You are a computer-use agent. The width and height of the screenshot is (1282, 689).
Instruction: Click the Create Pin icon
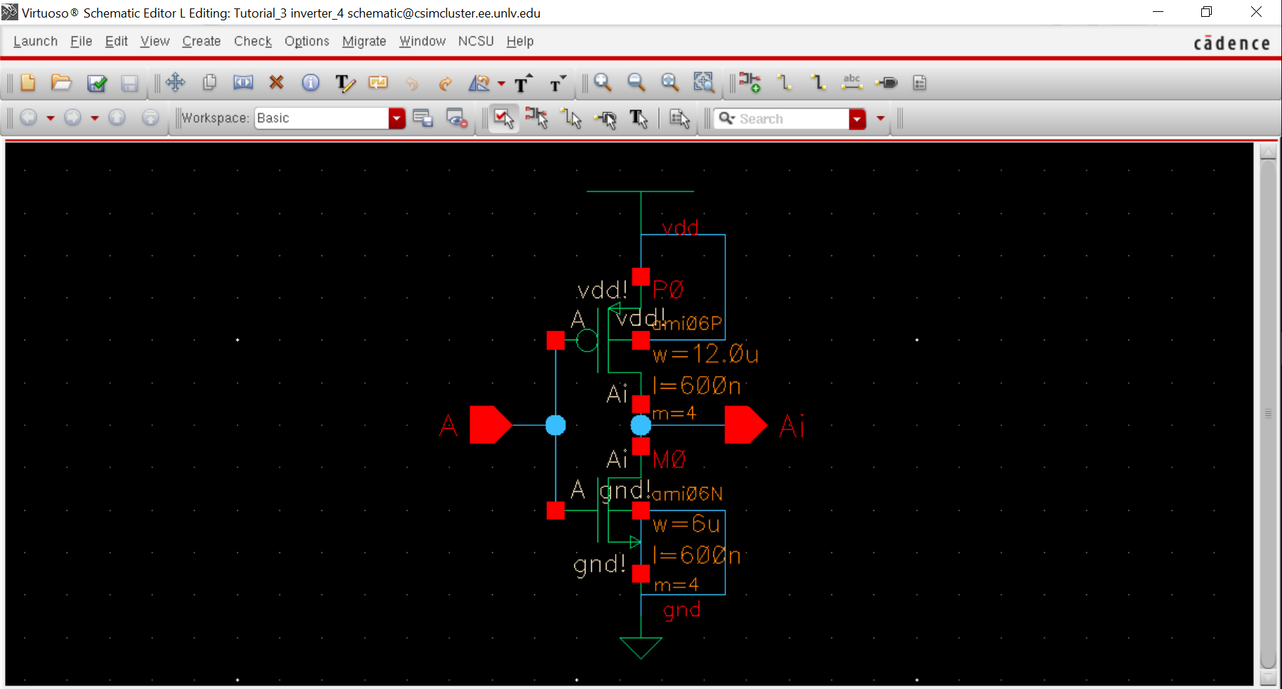[887, 83]
